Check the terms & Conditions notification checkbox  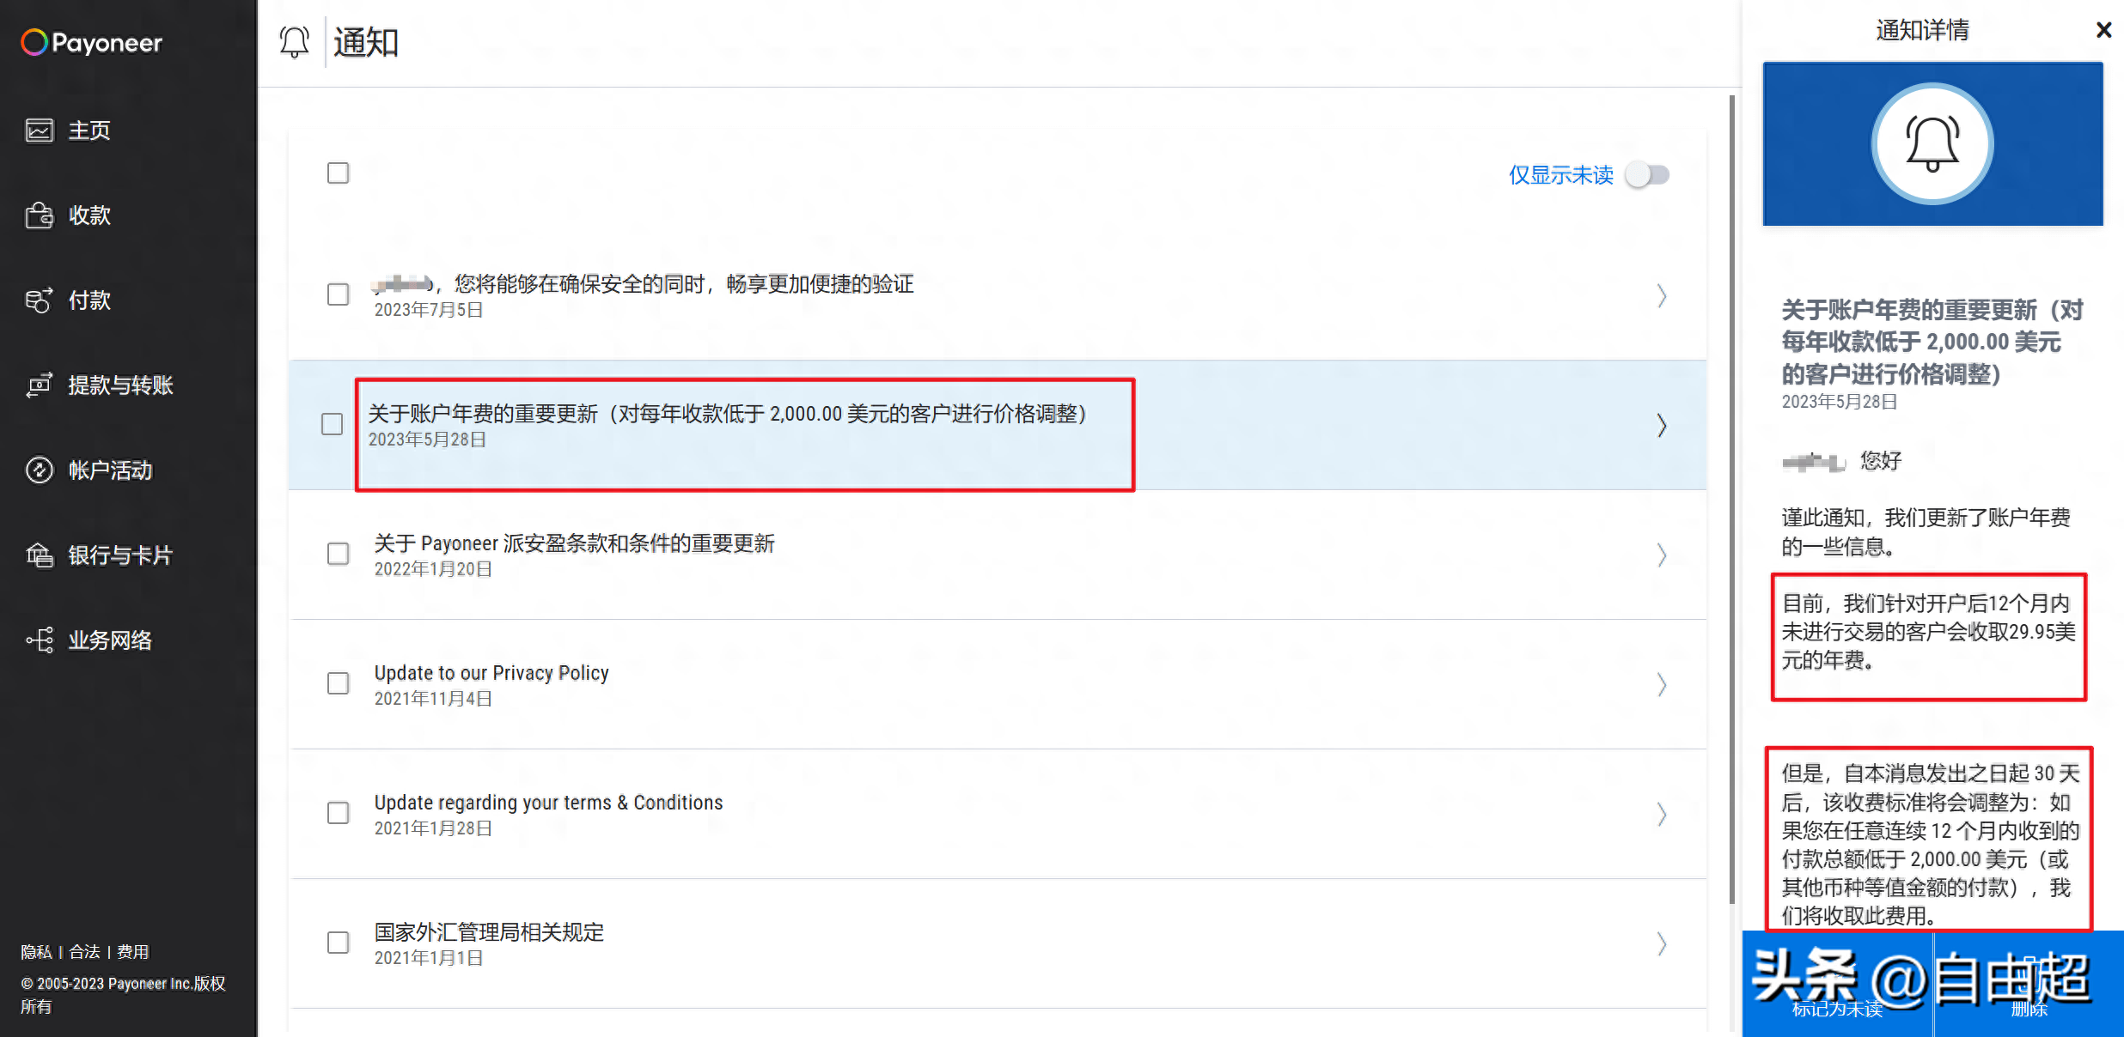tap(339, 813)
